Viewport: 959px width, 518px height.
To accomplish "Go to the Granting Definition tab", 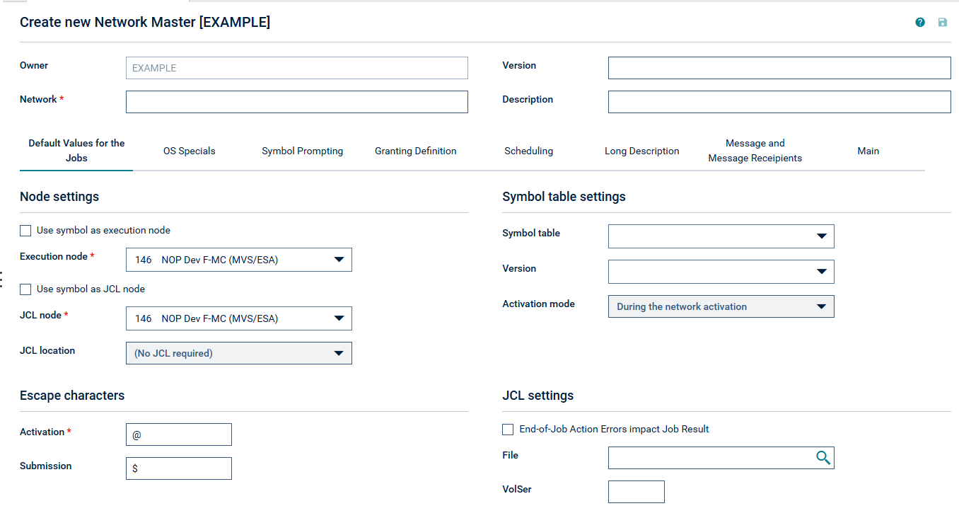I will [x=416, y=151].
